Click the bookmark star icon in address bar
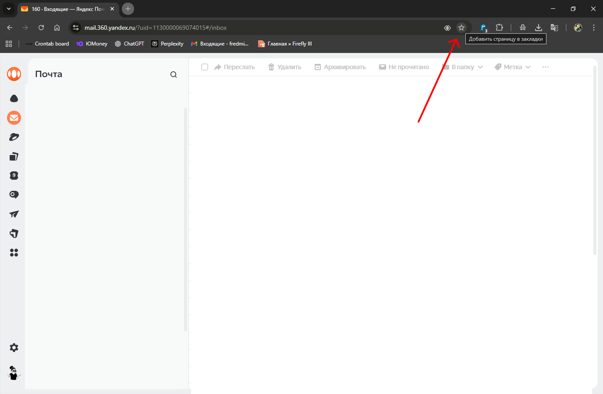Image resolution: width=603 pixels, height=394 pixels. point(461,28)
